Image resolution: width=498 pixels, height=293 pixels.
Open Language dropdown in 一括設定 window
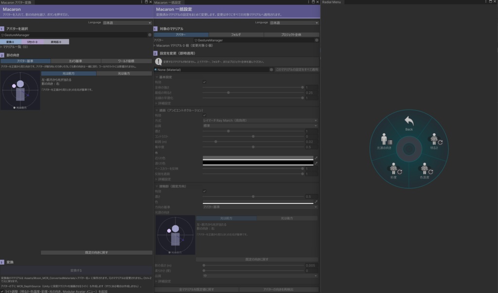tap(294, 23)
